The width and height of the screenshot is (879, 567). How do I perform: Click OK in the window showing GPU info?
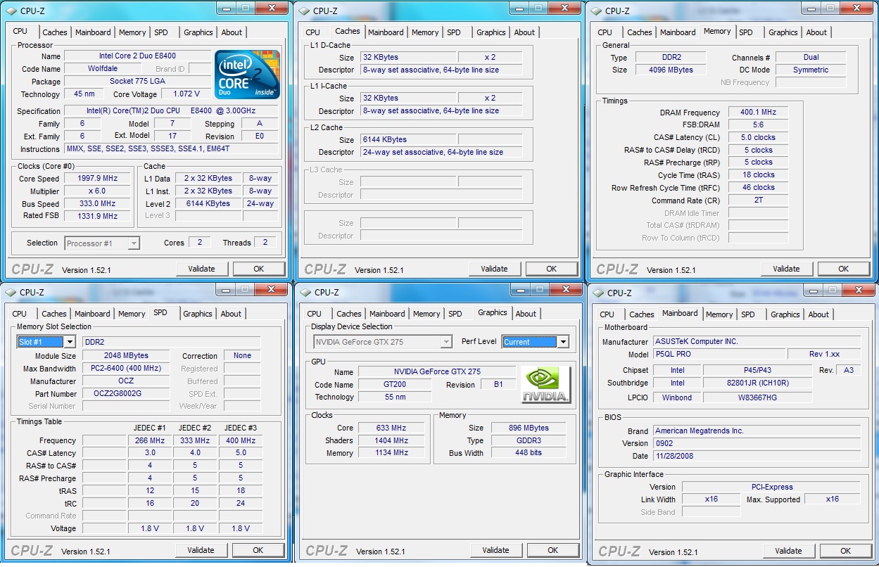[552, 550]
